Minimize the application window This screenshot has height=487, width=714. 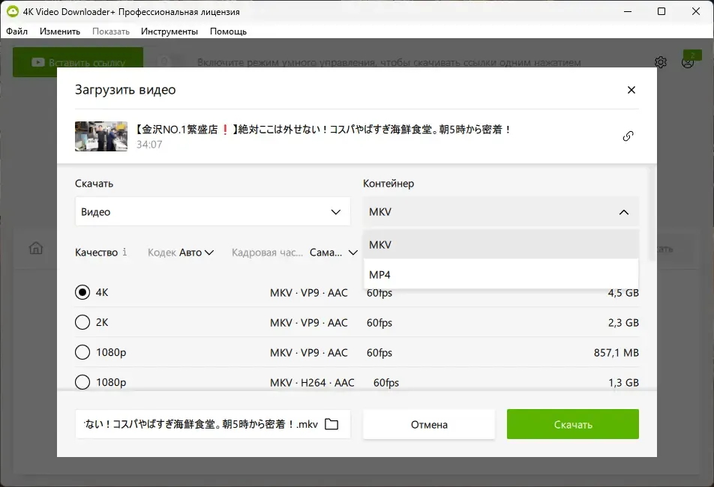tap(628, 11)
